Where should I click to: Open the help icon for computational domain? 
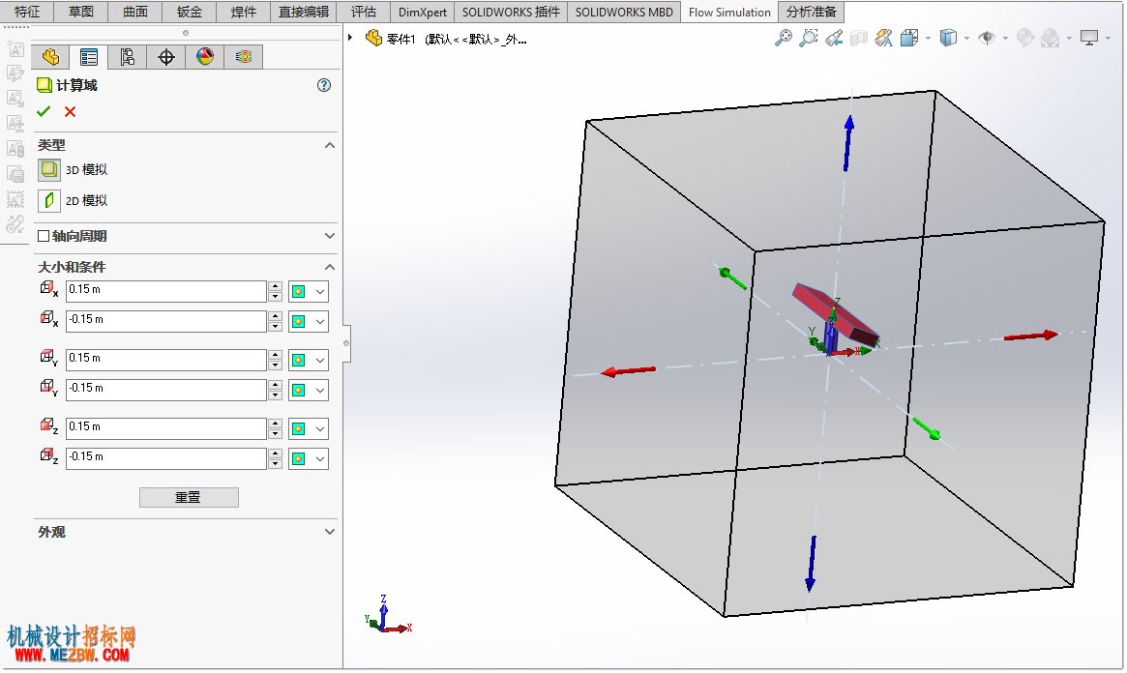(x=324, y=85)
